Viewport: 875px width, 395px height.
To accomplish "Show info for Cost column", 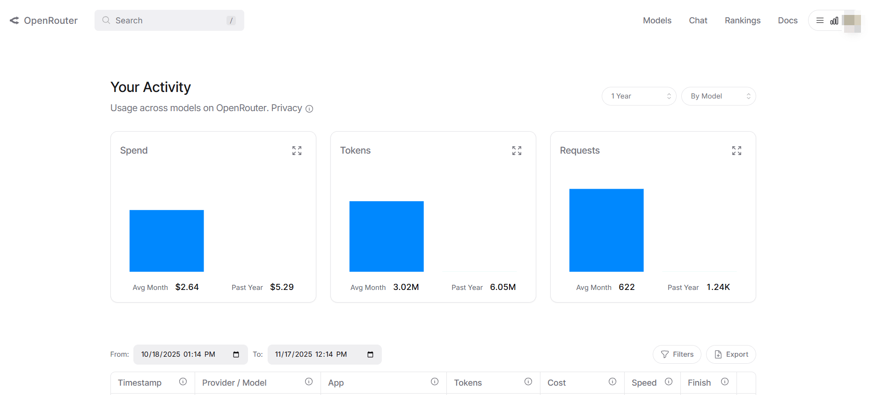I will coord(612,382).
